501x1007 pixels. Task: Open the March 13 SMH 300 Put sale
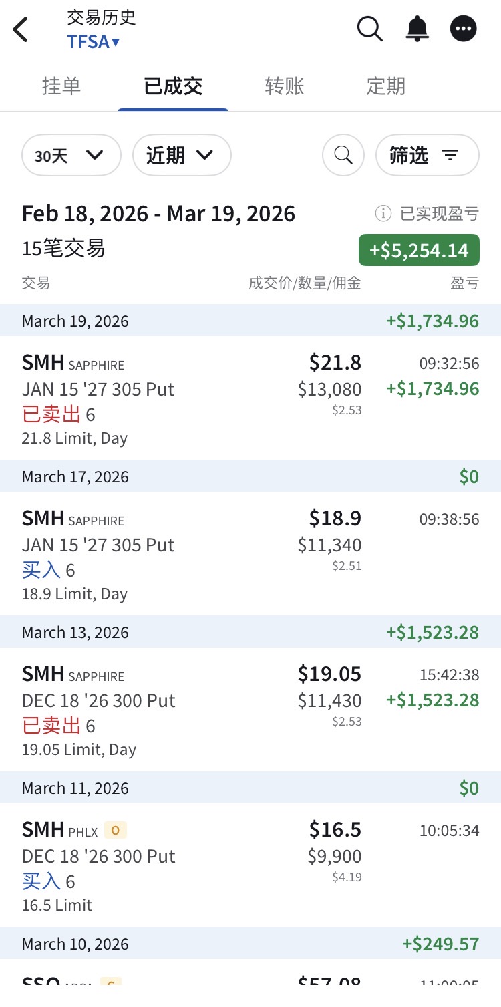tap(251, 710)
